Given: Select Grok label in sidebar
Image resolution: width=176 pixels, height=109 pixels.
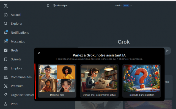Looking at the screenshot, I should [x=14, y=50].
